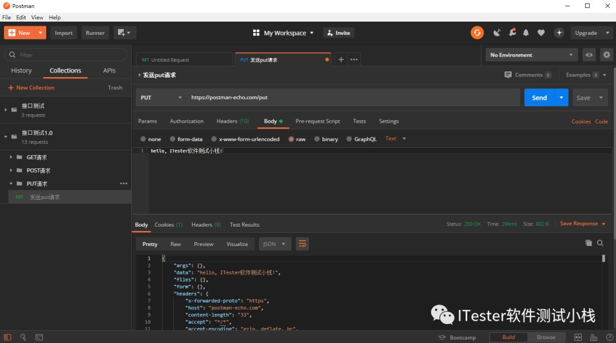616x343 pixels.
Task: Select the binary body type radio
Action: coord(317,139)
